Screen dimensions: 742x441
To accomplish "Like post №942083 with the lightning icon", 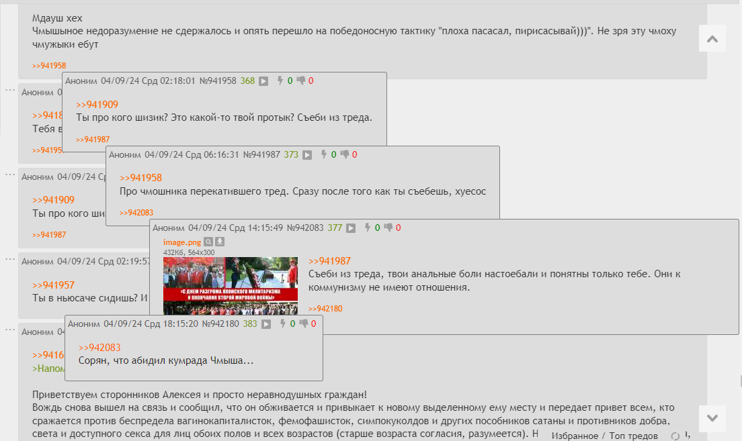I will (x=368, y=228).
